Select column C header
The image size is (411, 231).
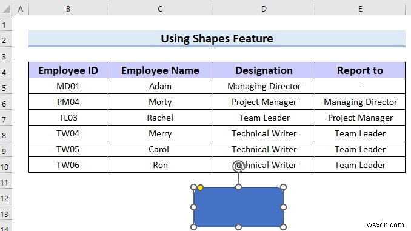coord(160,9)
